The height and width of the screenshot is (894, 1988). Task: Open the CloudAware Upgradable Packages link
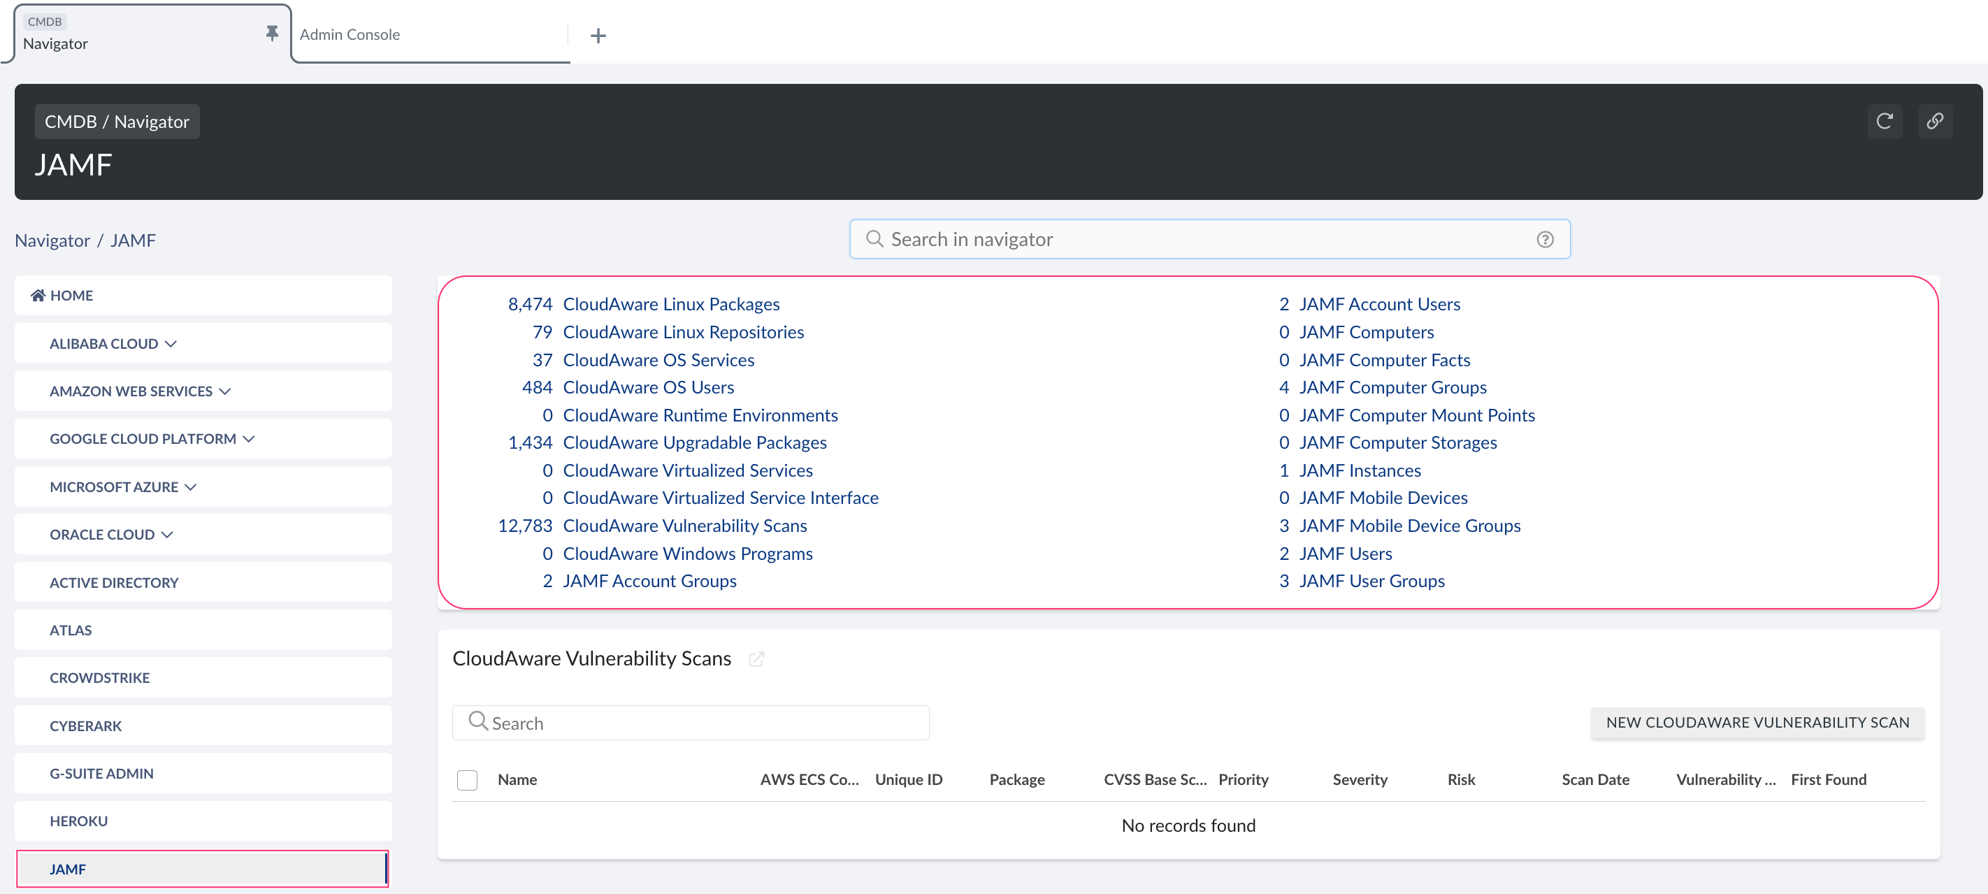point(695,442)
